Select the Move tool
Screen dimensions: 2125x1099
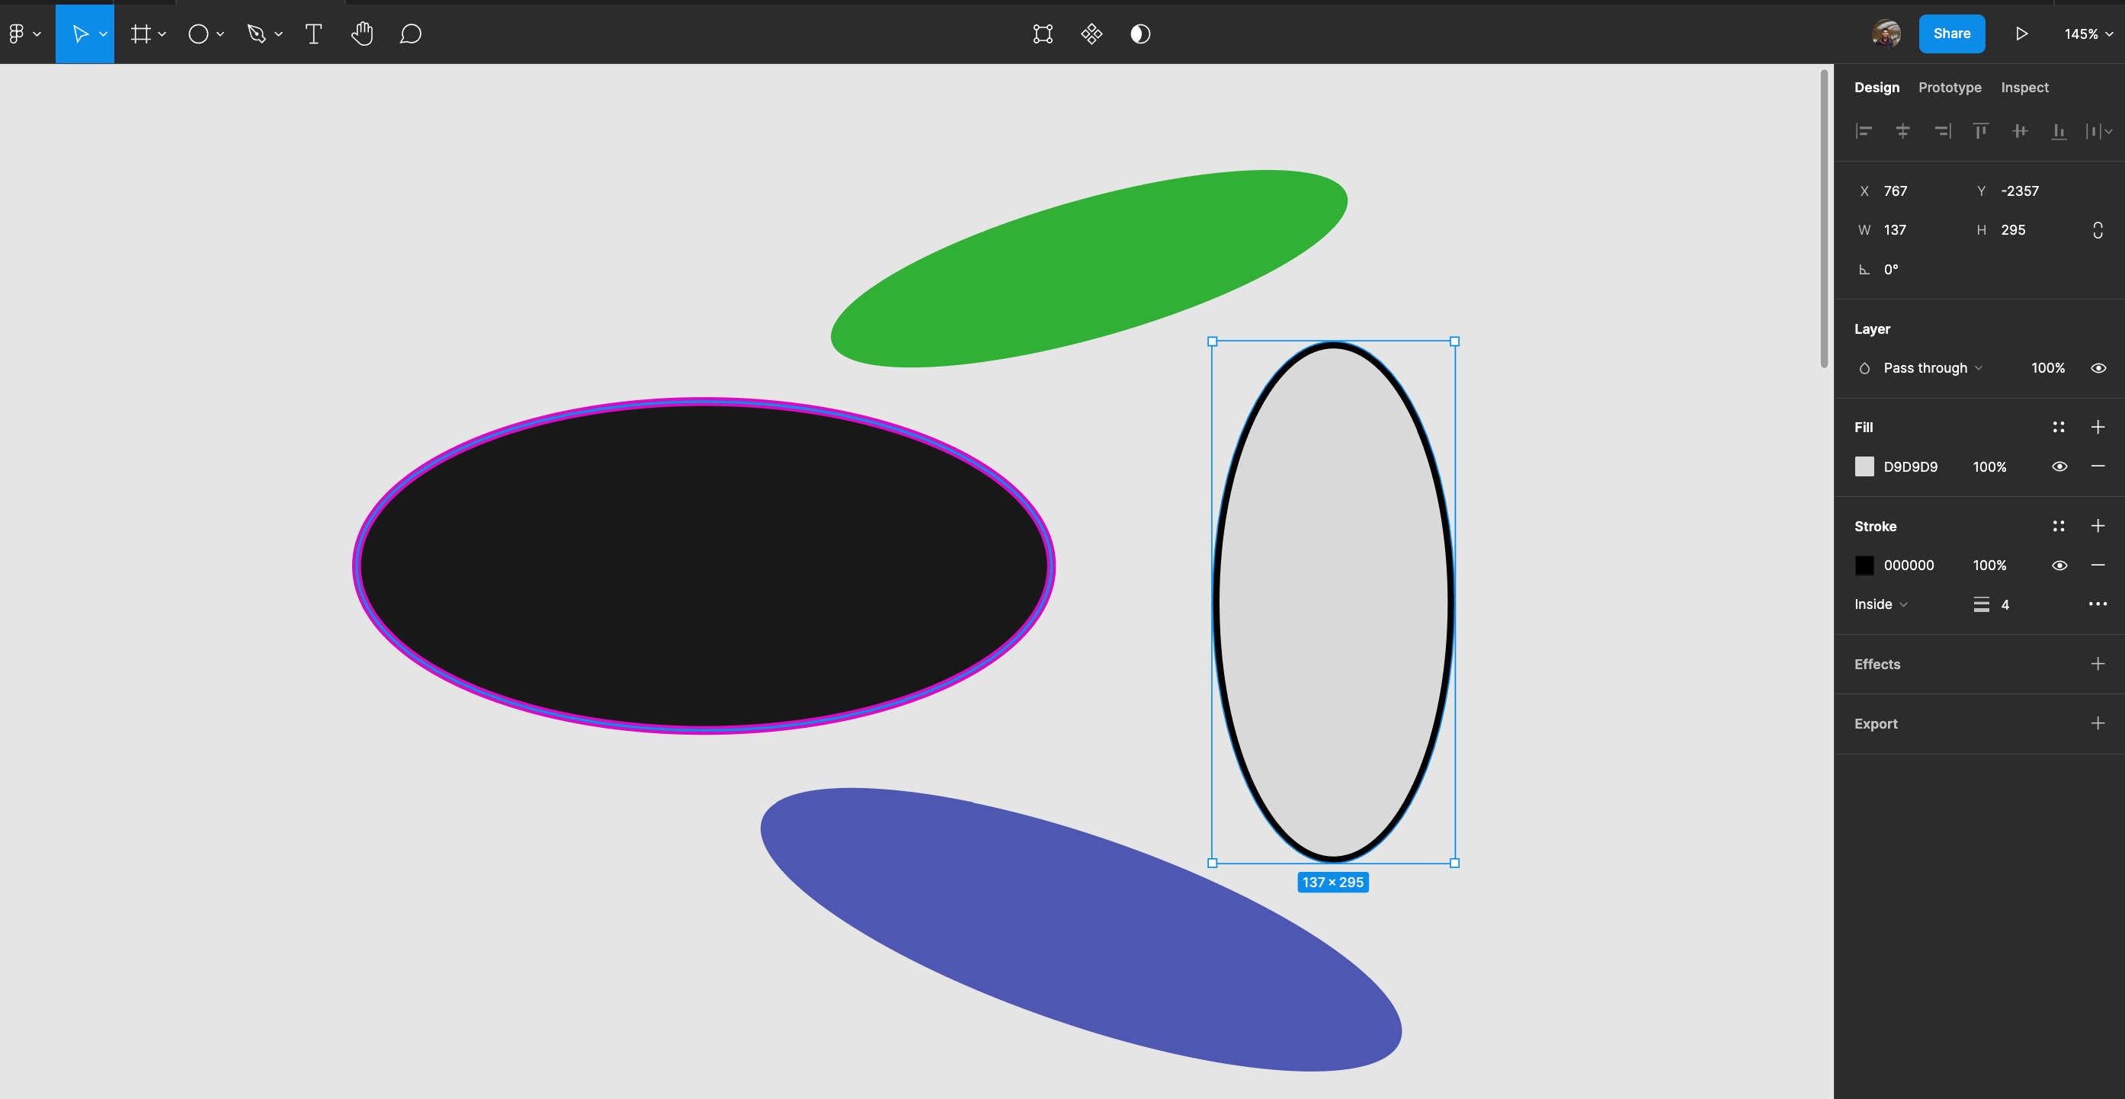click(80, 34)
